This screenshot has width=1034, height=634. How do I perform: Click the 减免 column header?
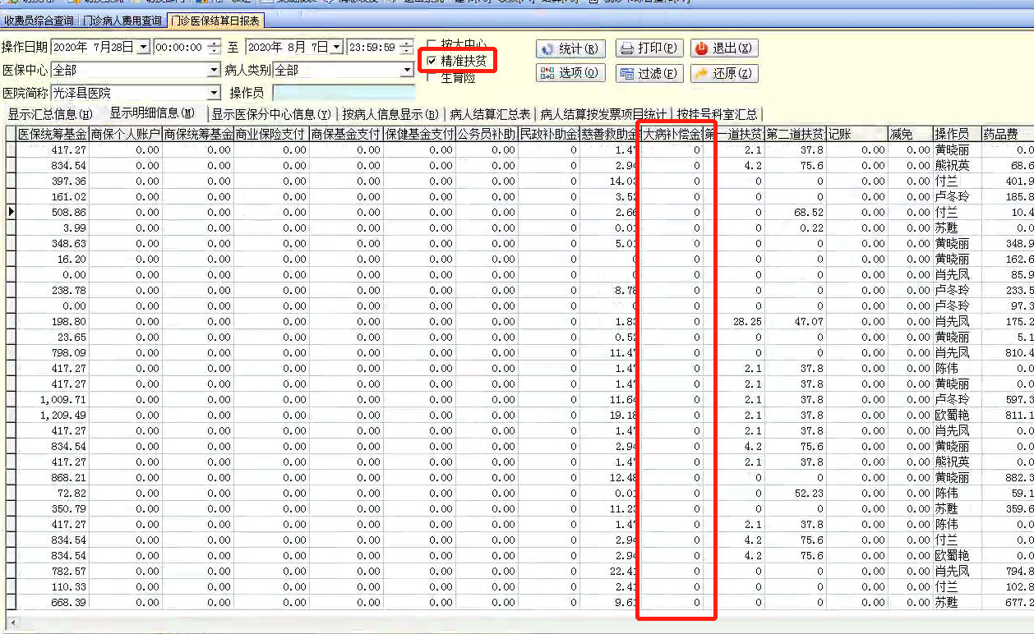pos(910,134)
